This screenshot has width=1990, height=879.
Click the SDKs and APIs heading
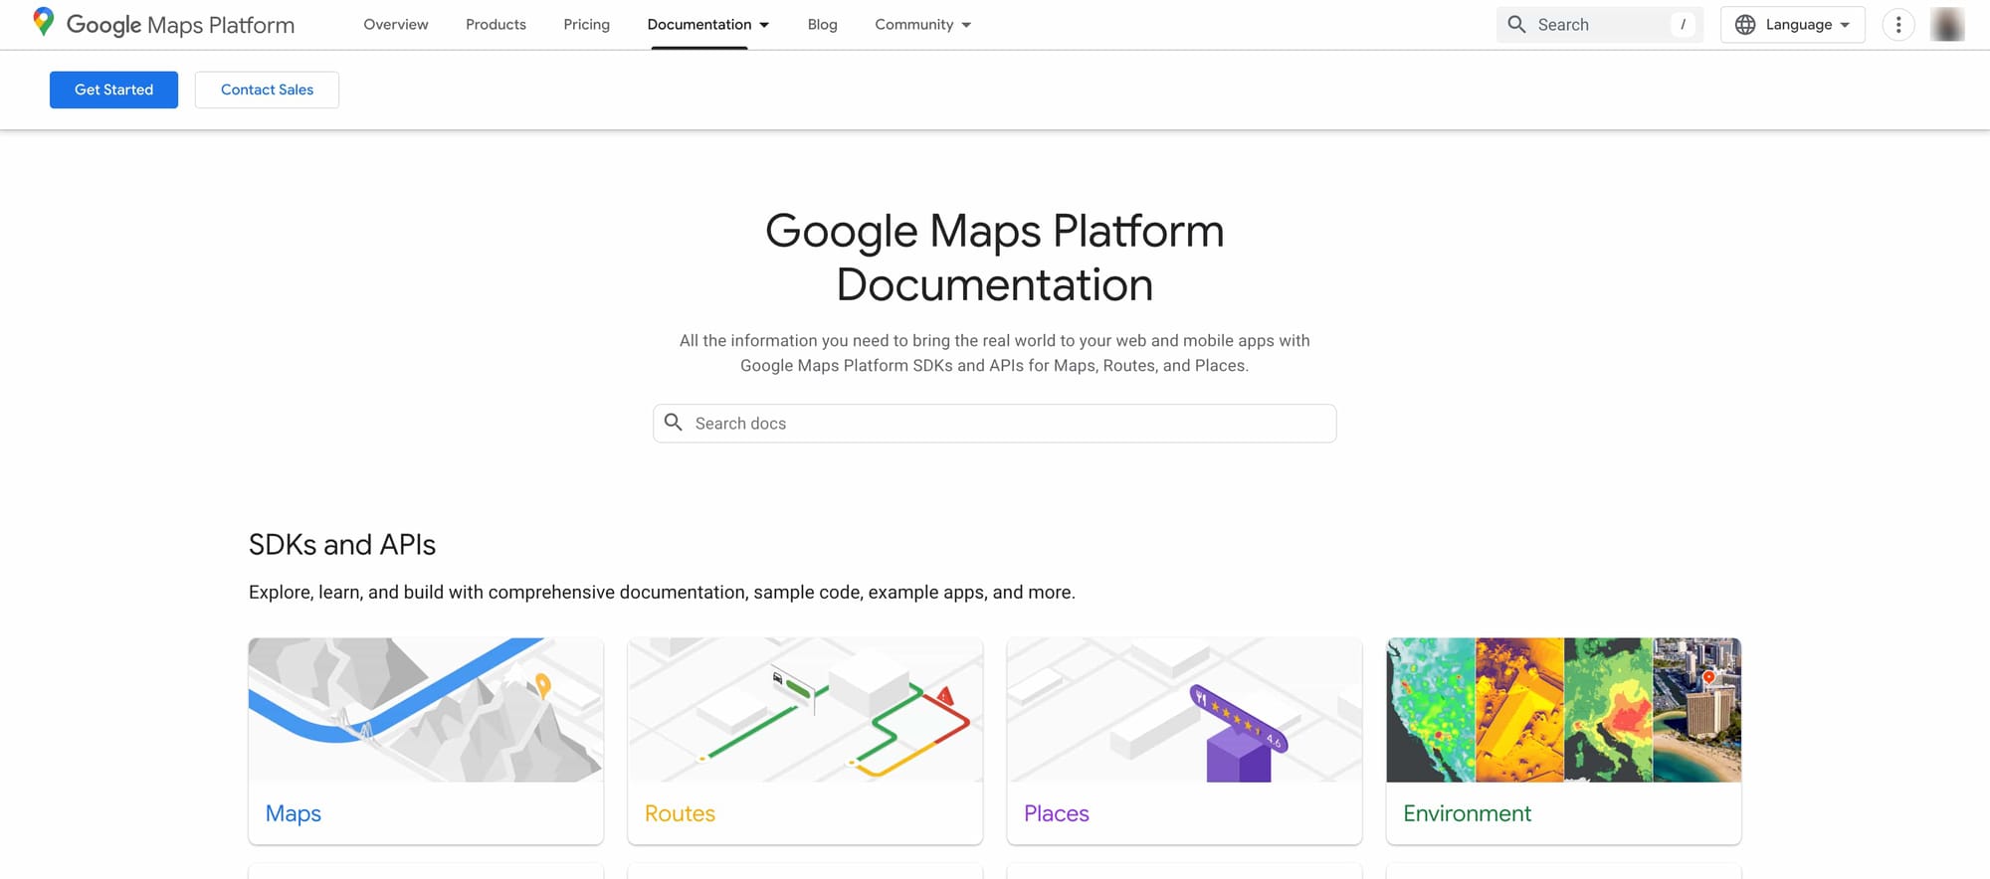click(x=342, y=545)
